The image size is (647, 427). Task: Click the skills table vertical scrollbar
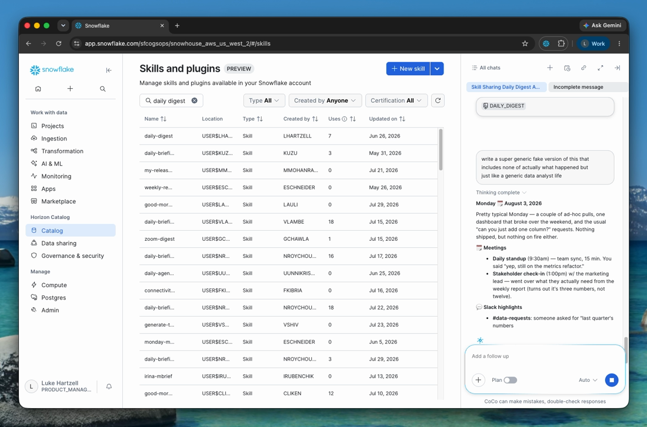click(441, 149)
